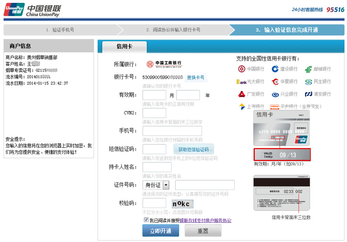Click merchant name 贵州烟草销售部
The height and width of the screenshot is (242, 347).
coord(42,57)
